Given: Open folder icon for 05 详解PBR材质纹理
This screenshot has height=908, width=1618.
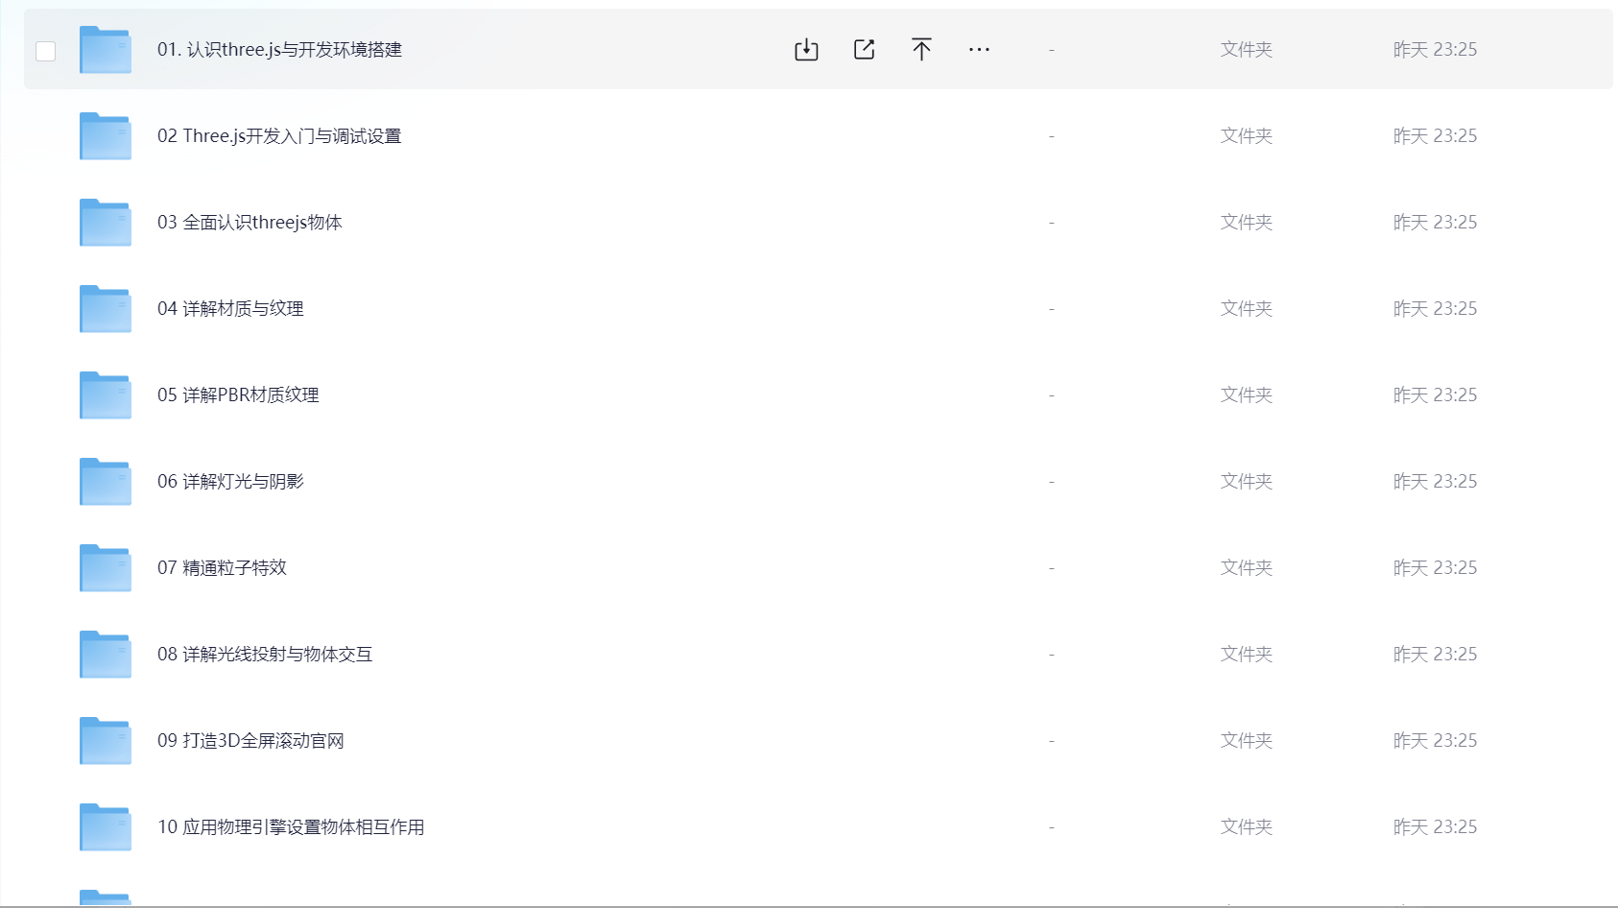Looking at the screenshot, I should pos(106,395).
